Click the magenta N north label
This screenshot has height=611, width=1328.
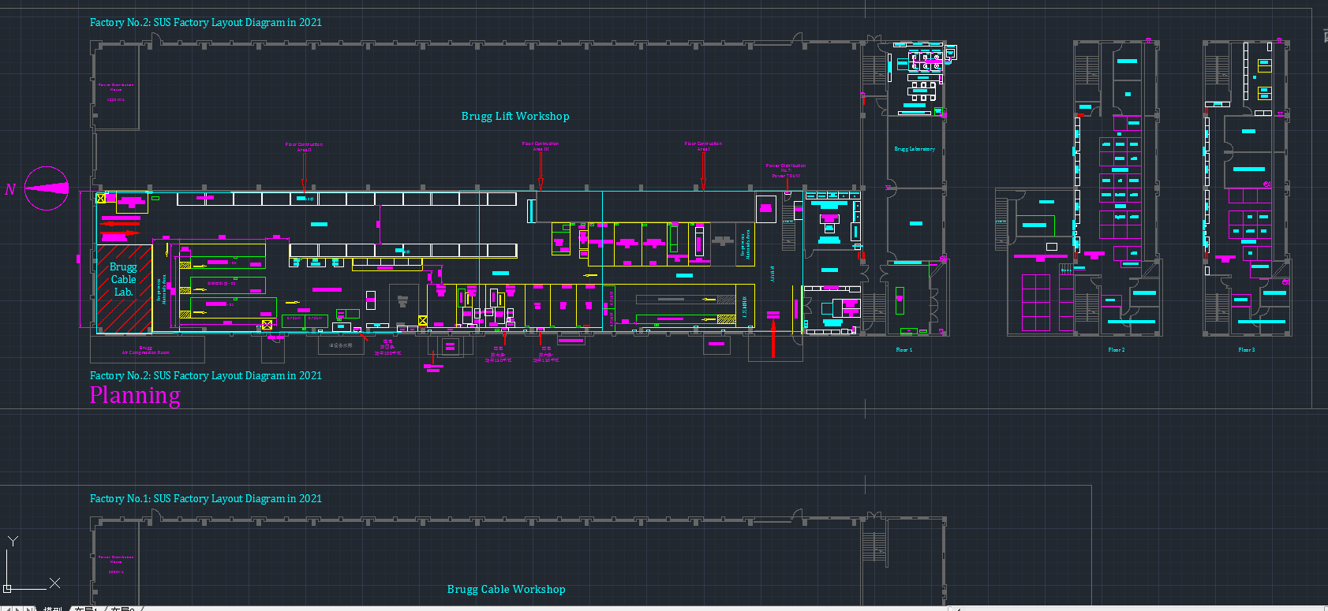[10, 189]
